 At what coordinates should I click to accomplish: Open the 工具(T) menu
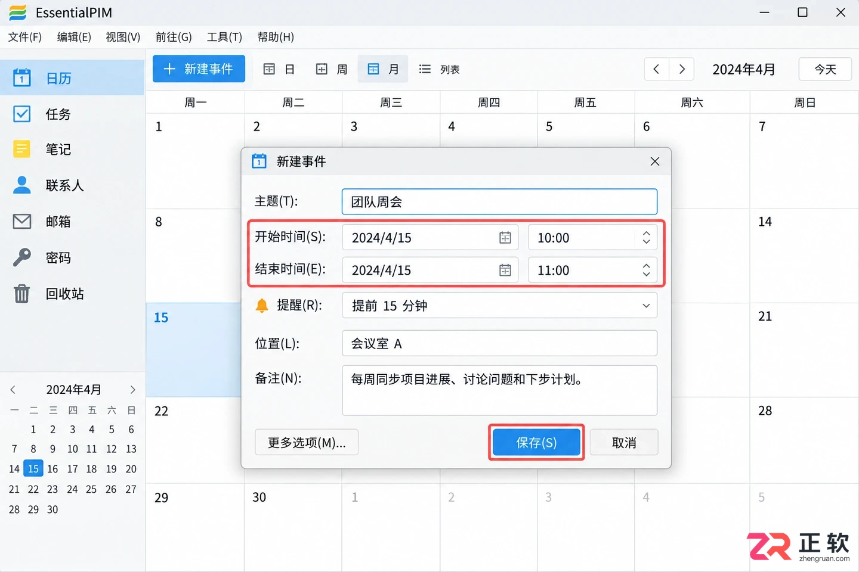click(224, 37)
